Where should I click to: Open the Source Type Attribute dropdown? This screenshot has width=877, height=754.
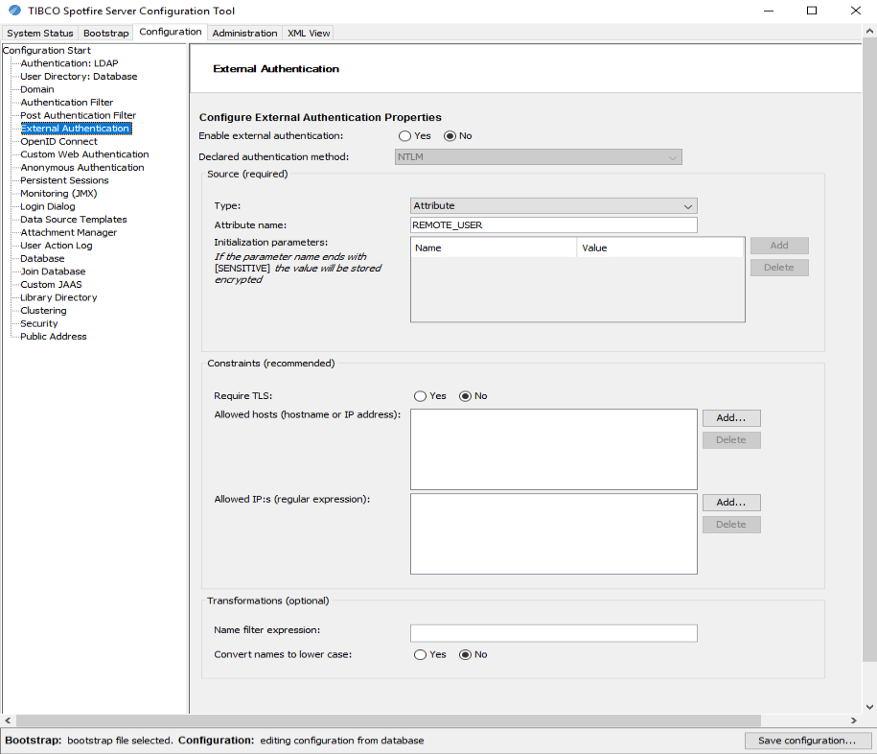[x=553, y=206]
